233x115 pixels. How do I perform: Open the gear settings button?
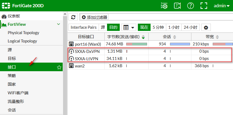click(x=206, y=27)
